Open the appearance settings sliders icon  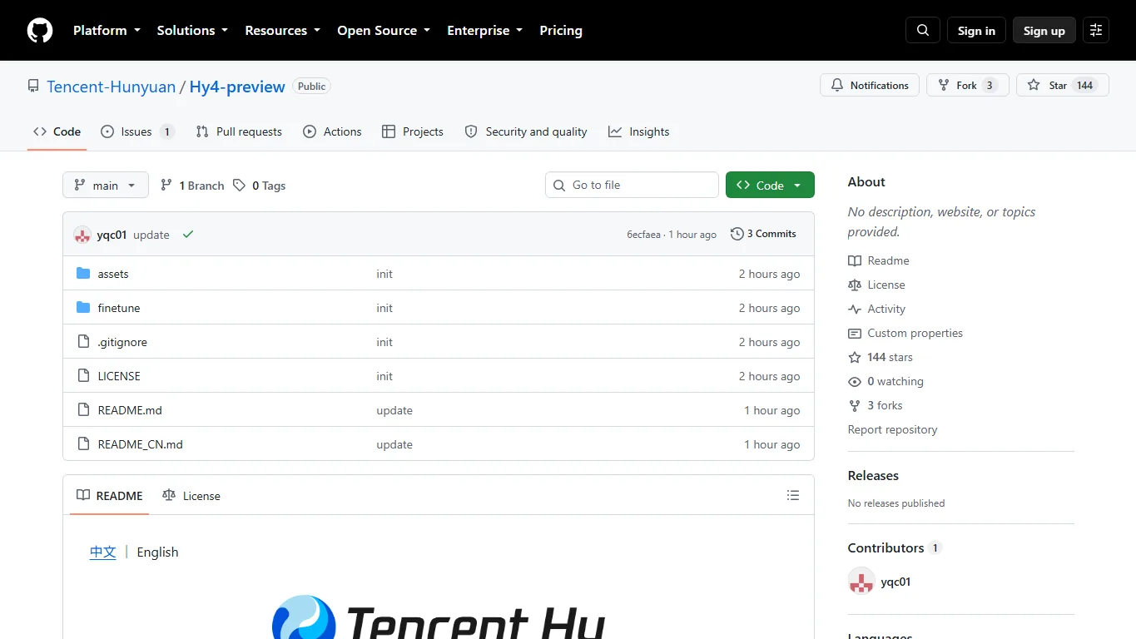1096,30
